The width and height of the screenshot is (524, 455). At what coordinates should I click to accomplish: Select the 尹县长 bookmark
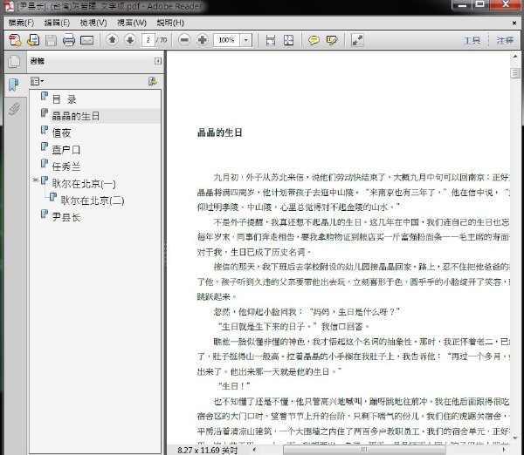pos(66,217)
